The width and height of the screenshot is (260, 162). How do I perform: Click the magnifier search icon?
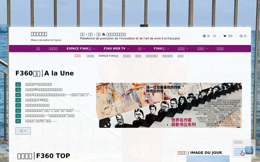click(x=241, y=36)
